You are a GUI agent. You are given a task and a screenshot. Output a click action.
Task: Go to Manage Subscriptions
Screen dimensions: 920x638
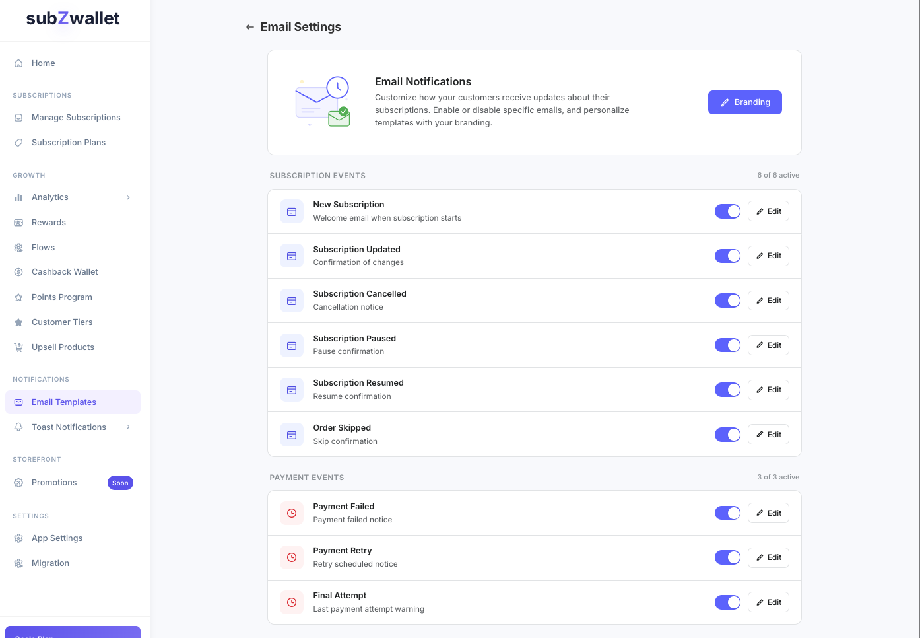(x=73, y=118)
